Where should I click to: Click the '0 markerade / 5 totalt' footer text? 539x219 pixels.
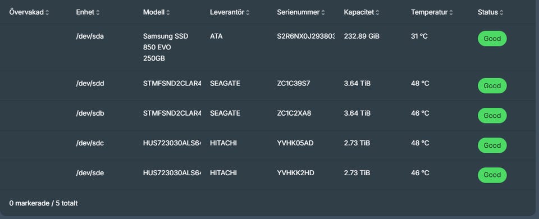pos(43,203)
